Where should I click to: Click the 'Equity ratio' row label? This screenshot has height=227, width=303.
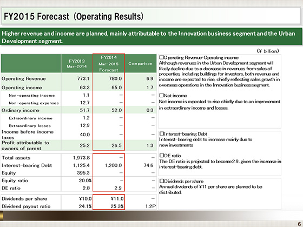coord(15,181)
